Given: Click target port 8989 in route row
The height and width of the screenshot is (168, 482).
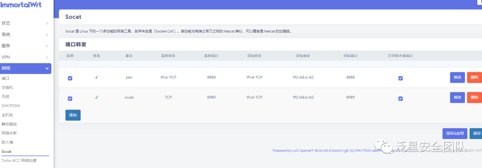Looking at the screenshot, I should pyautogui.click(x=350, y=97).
